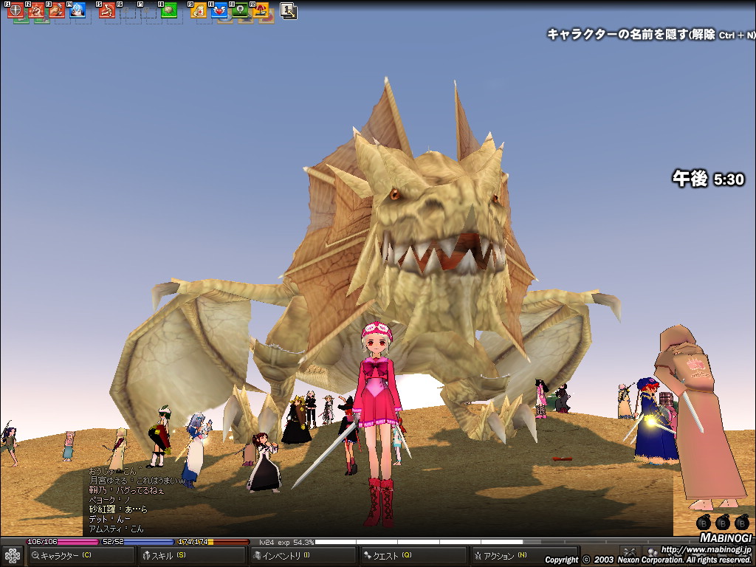756x567 pixels.
Task: Click the leftmost black bomb icon
Action: [x=704, y=522]
